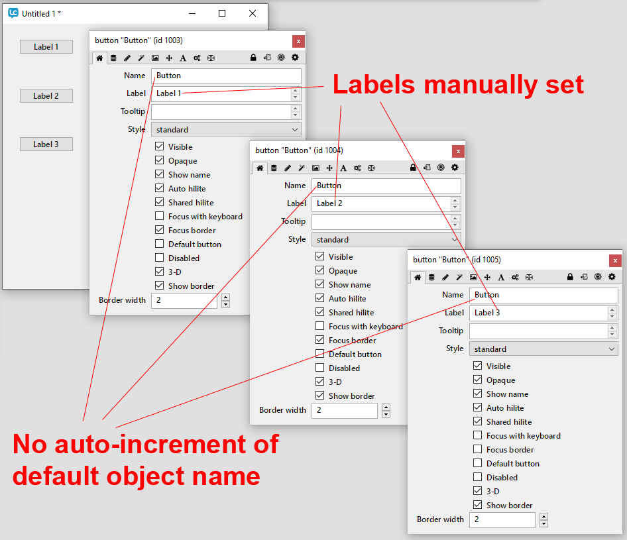Click the Label 2 button on the stack
Viewport: 627px width, 540px height.
coord(46,96)
